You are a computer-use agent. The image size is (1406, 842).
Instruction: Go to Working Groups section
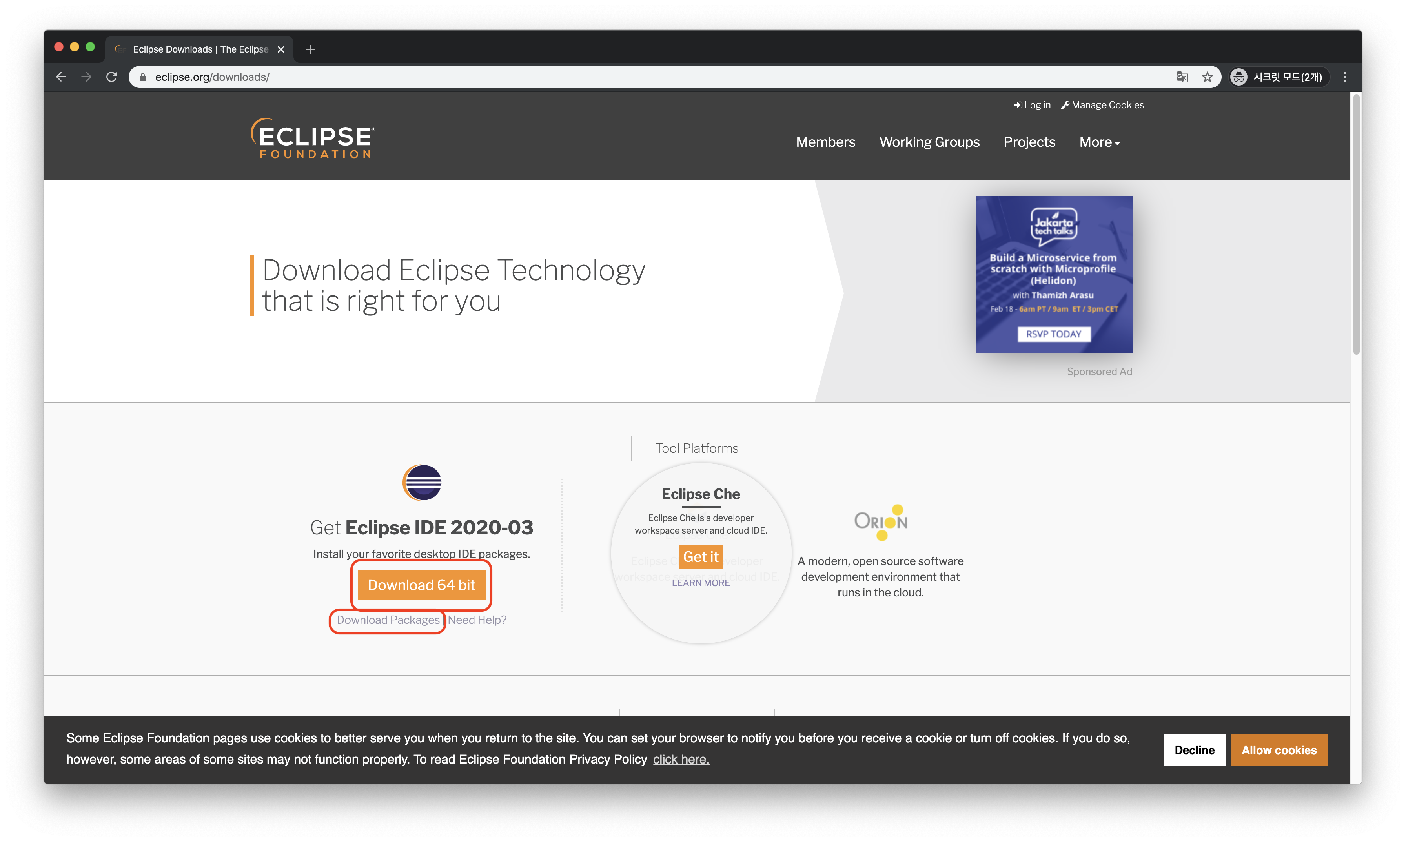coord(929,142)
